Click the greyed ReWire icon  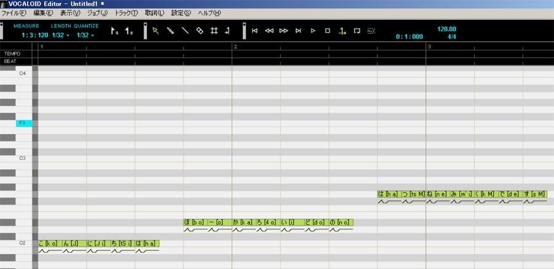(x=371, y=31)
